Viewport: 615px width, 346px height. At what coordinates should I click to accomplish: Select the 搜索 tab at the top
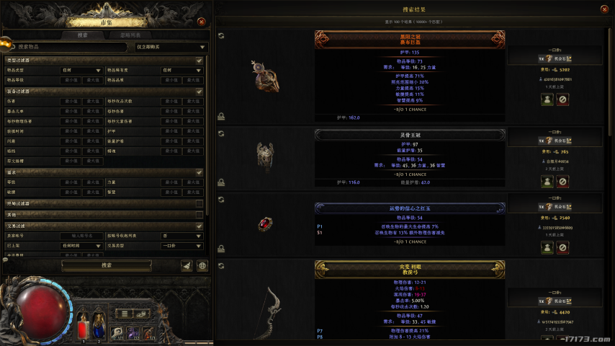[82, 35]
